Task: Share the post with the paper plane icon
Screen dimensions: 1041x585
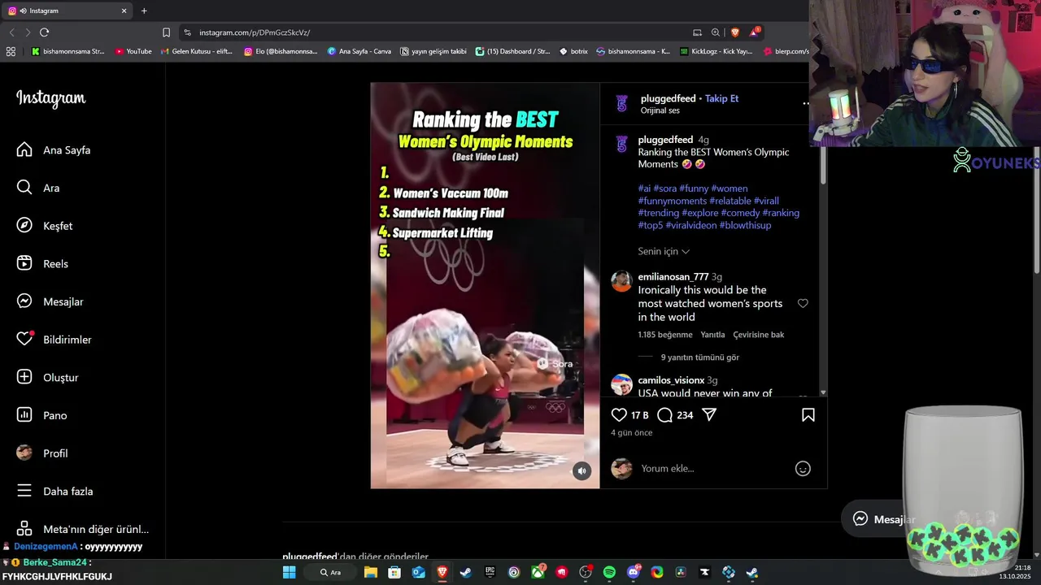Action: (x=709, y=415)
